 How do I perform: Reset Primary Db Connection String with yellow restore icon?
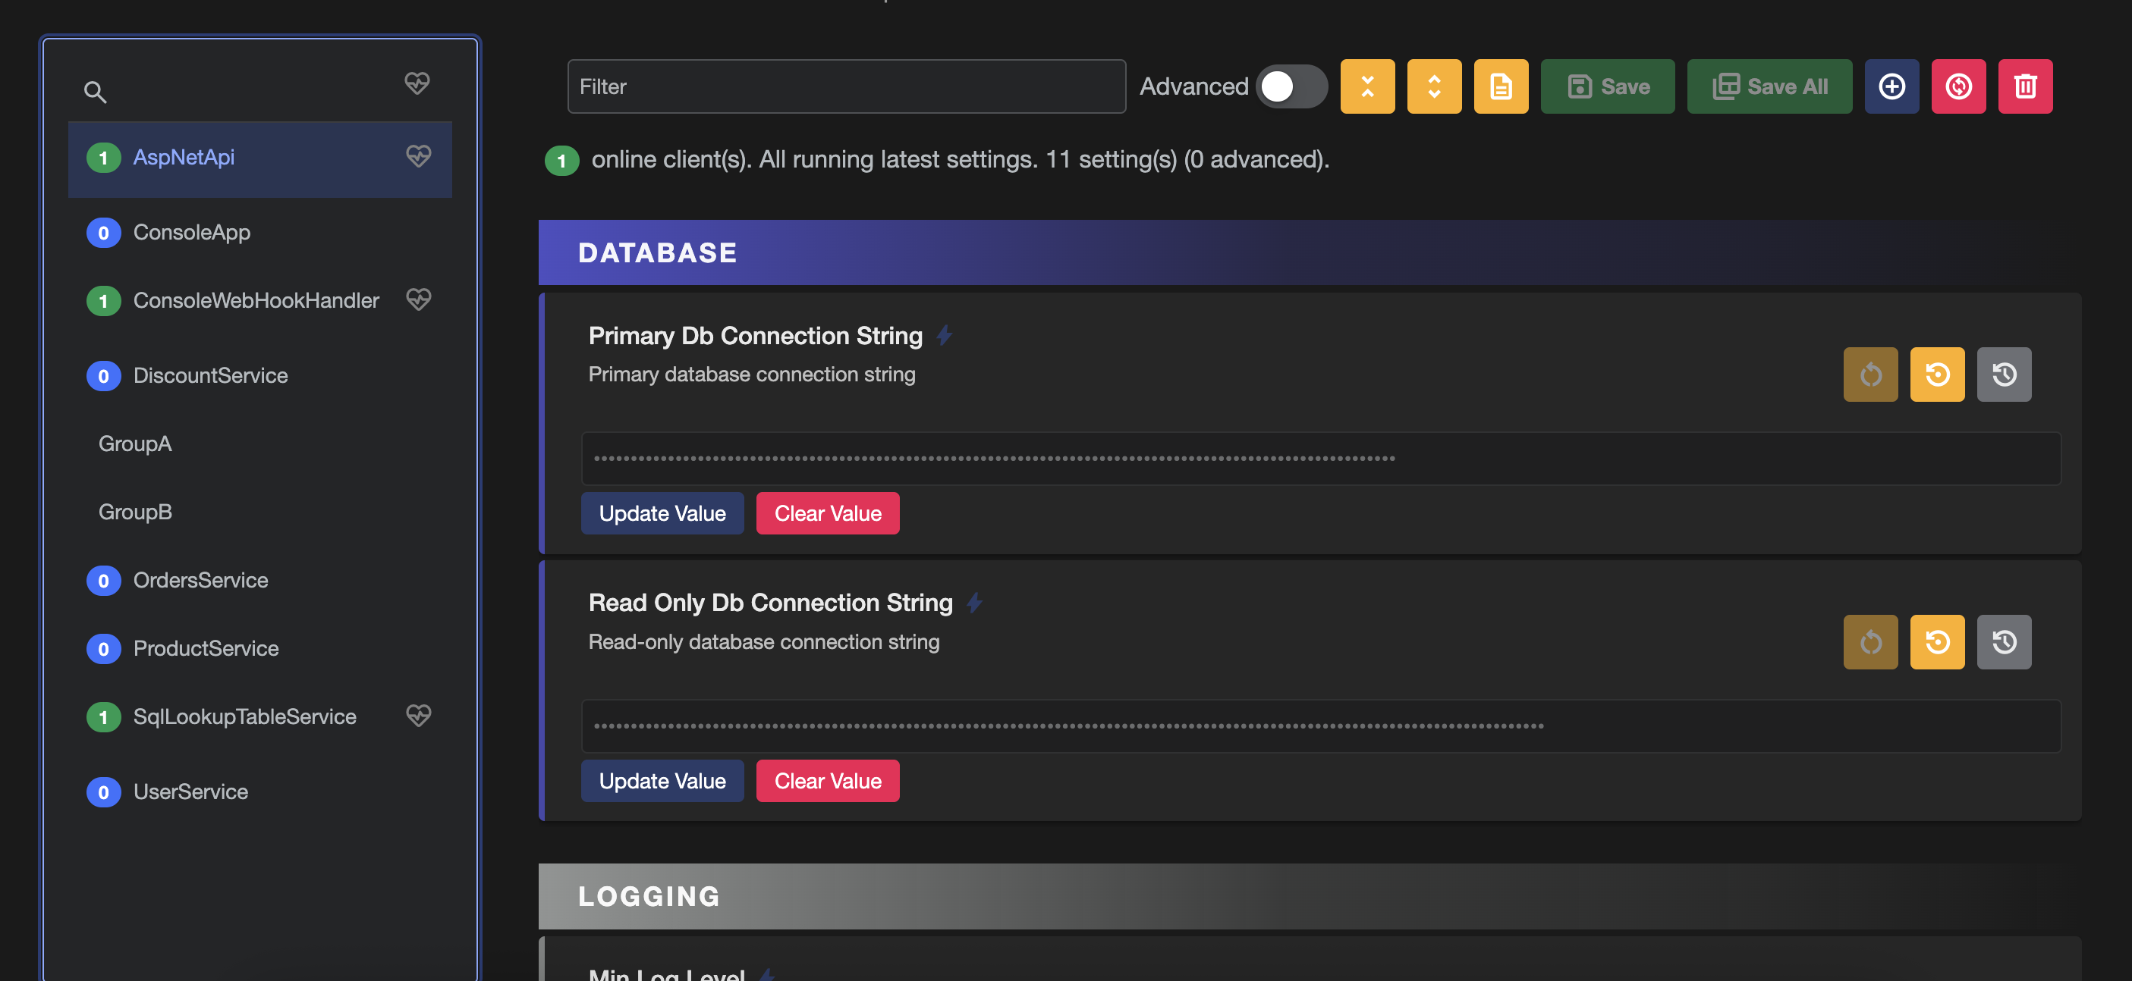[1938, 375]
